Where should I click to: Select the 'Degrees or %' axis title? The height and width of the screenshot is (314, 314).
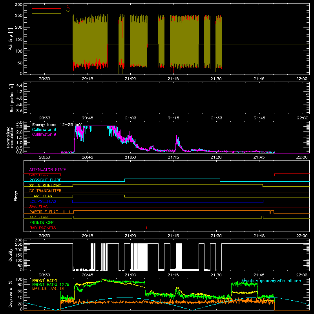tap(11, 294)
